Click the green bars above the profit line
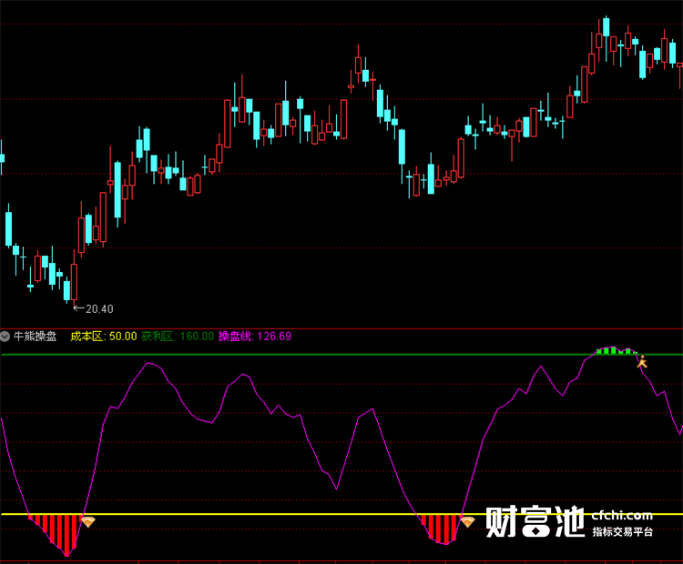The width and height of the screenshot is (683, 564). coord(617,351)
